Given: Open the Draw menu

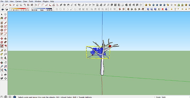Looking at the screenshot, I should point(25,1).
